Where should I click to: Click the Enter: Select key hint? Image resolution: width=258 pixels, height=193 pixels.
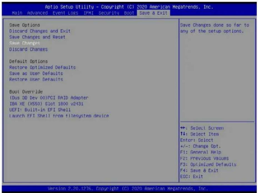(197, 140)
